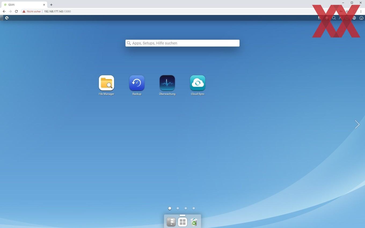The height and width of the screenshot is (228, 365).
Task: Open the user account menu icon
Action: click(x=340, y=18)
